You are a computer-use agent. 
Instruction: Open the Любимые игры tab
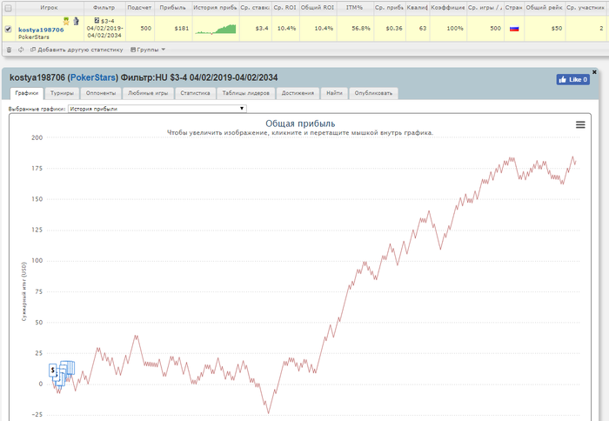point(148,93)
